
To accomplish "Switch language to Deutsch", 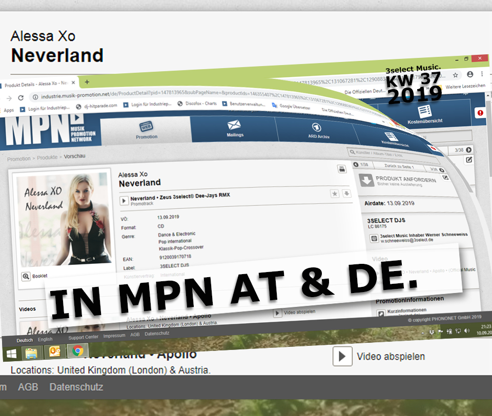I will [25, 340].
